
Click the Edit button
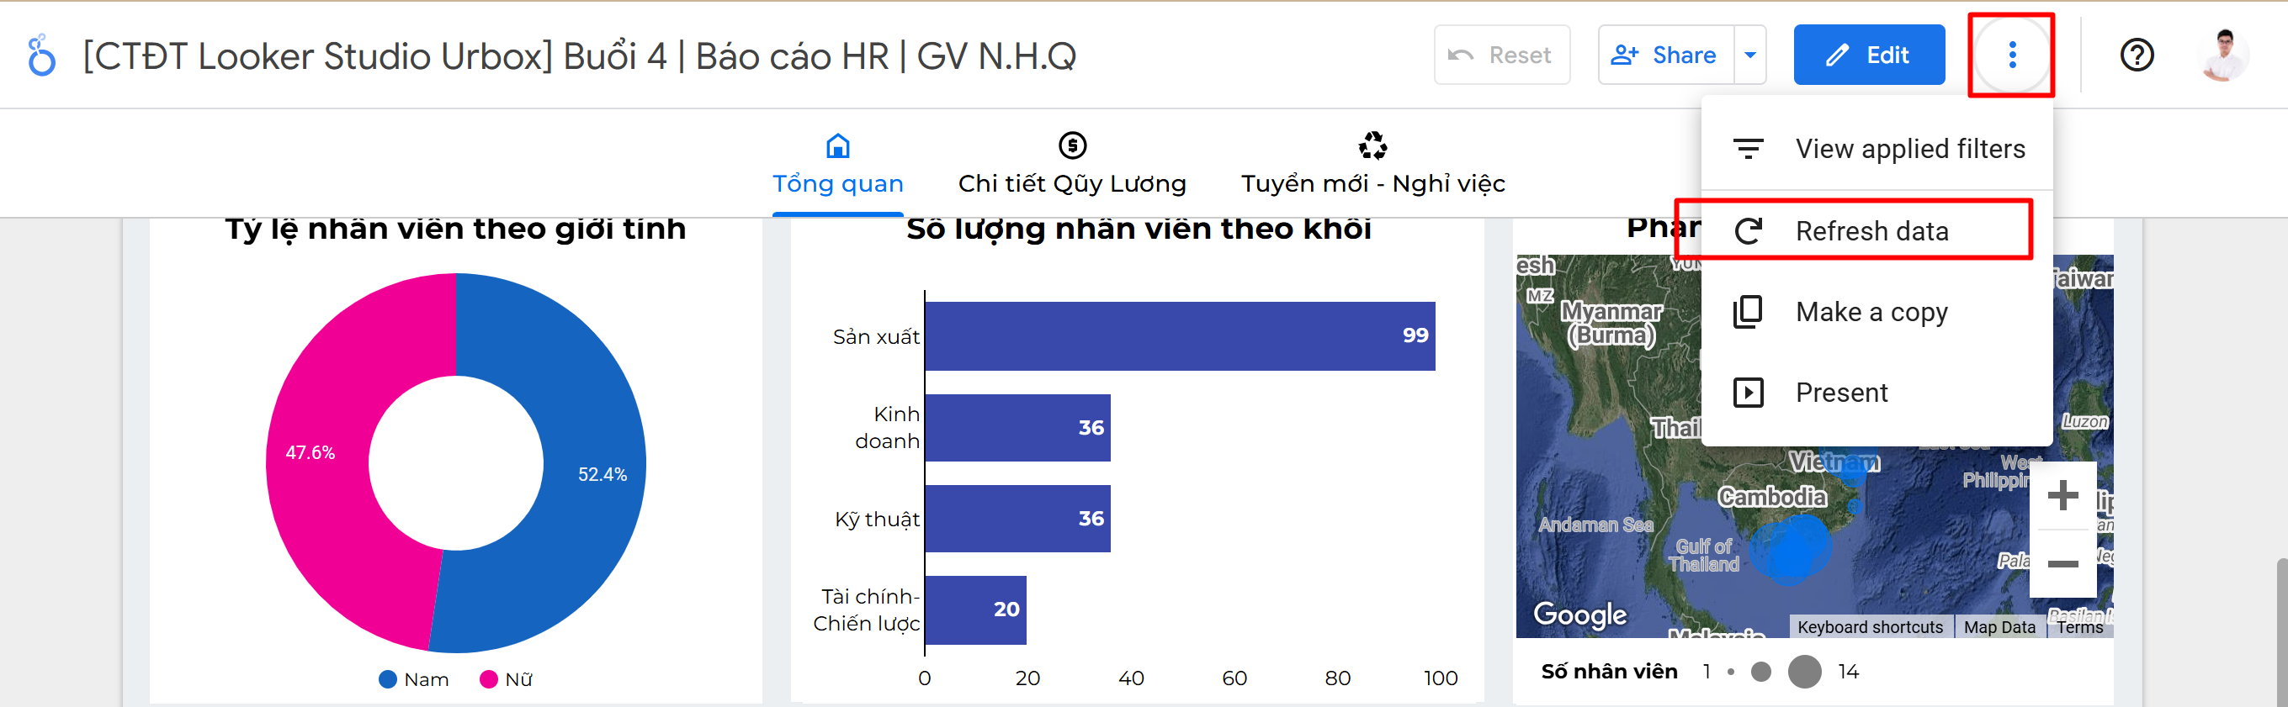click(1869, 55)
